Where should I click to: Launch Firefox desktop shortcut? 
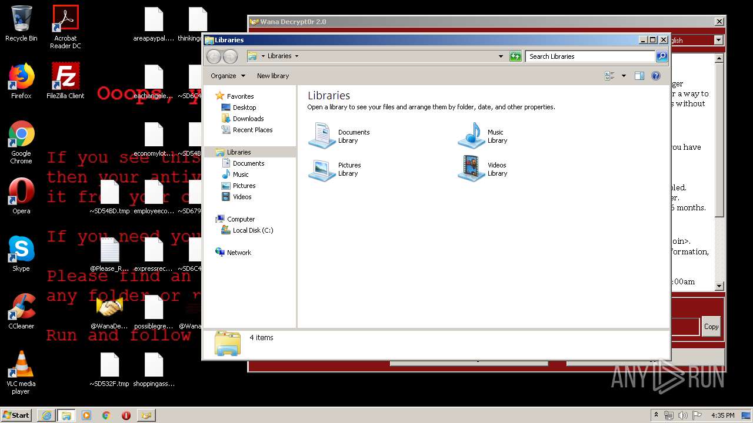(x=21, y=81)
